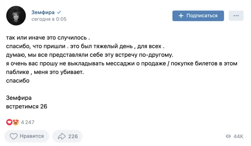Image resolution: width=251 pixels, height=146 pixels.
Task: Click the heart-eyes emoji reaction
Action: (16, 122)
